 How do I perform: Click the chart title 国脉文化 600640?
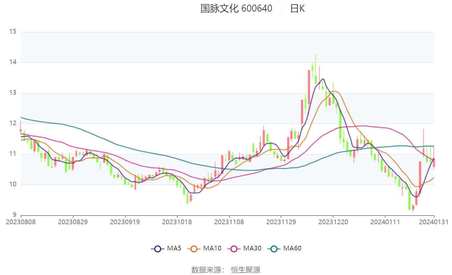pos(236,8)
